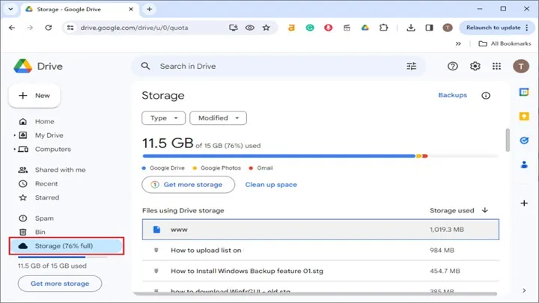Click the Clean up space link
The height and width of the screenshot is (303, 539).
pyautogui.click(x=271, y=185)
